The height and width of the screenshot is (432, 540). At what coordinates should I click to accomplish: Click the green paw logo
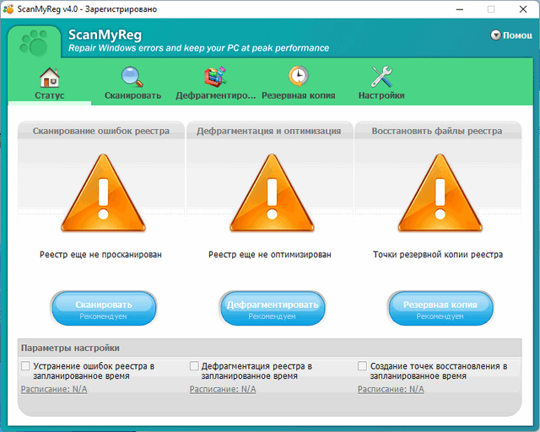click(34, 43)
